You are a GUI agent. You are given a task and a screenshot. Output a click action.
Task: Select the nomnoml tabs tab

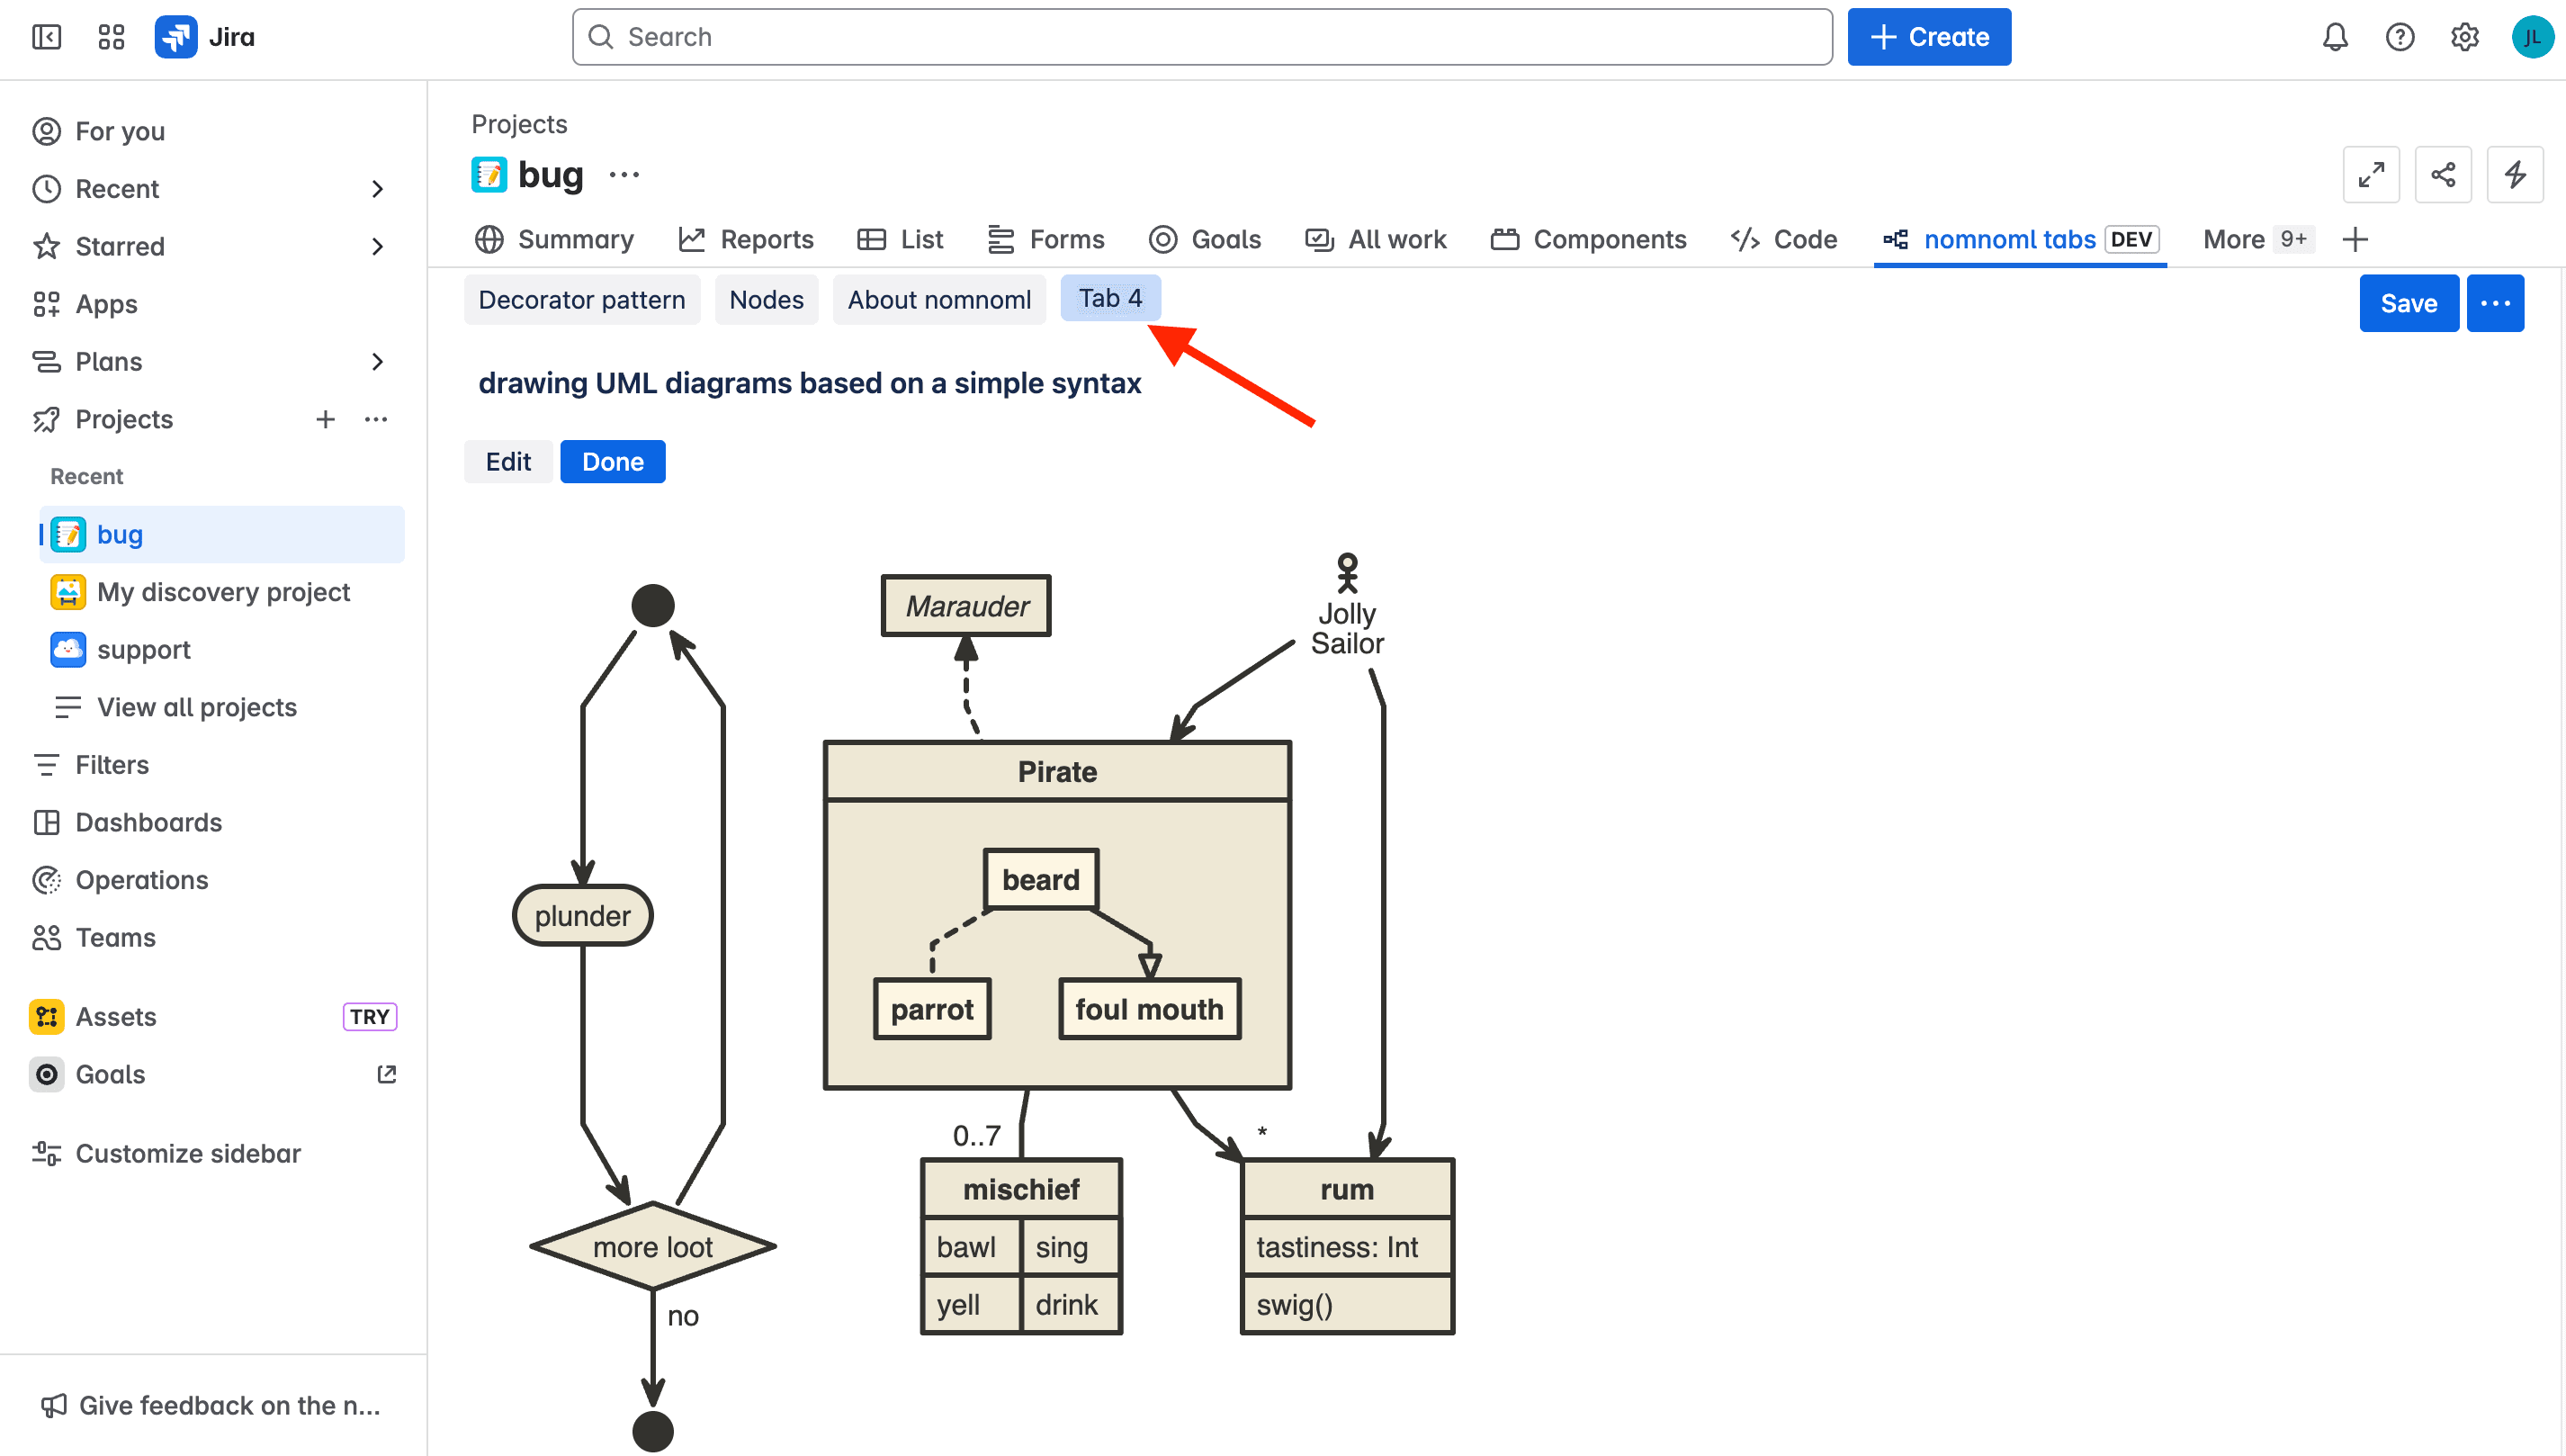(x=2020, y=239)
